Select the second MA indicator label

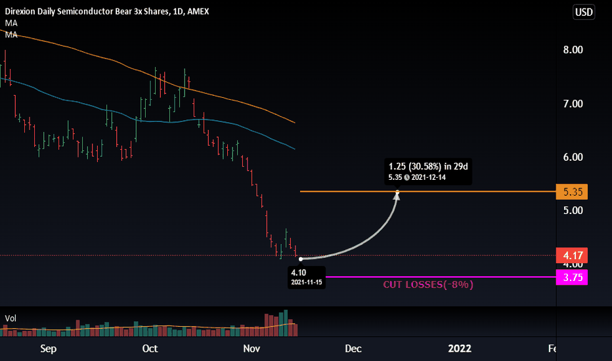11,35
